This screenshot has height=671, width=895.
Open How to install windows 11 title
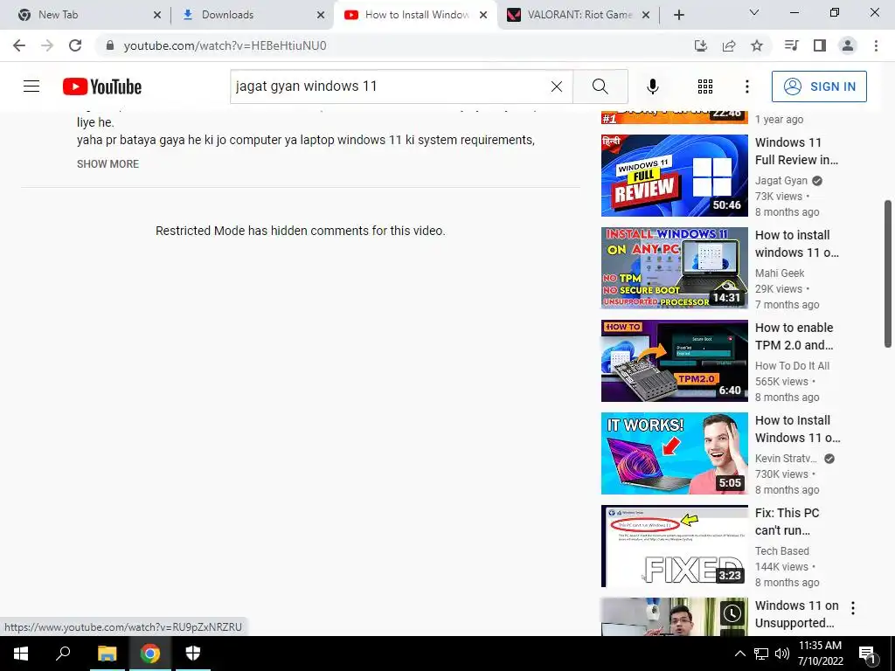coord(797,244)
